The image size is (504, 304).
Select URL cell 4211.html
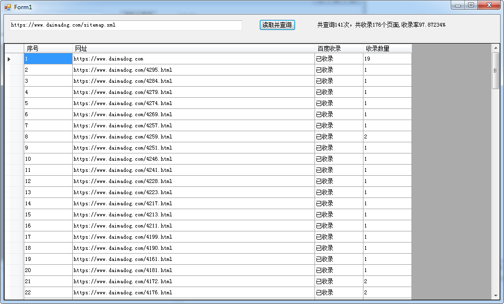click(x=193, y=226)
